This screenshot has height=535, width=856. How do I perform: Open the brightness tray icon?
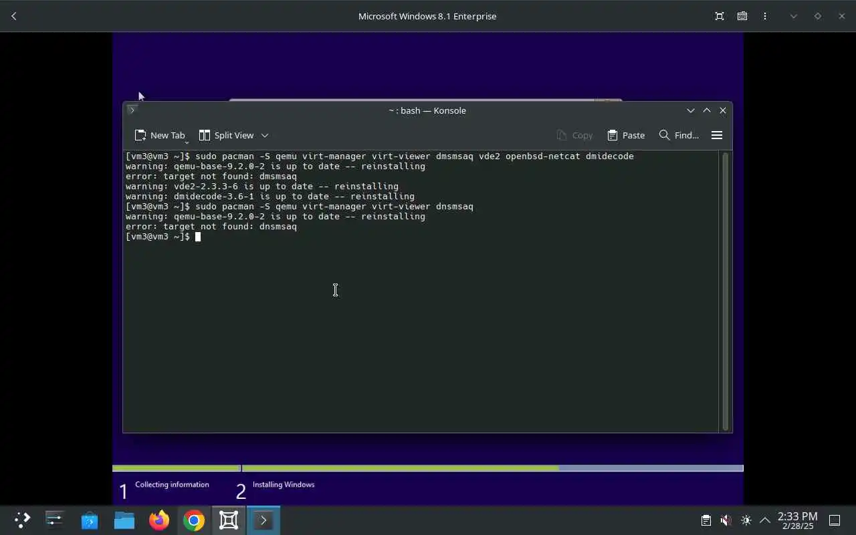[746, 520]
